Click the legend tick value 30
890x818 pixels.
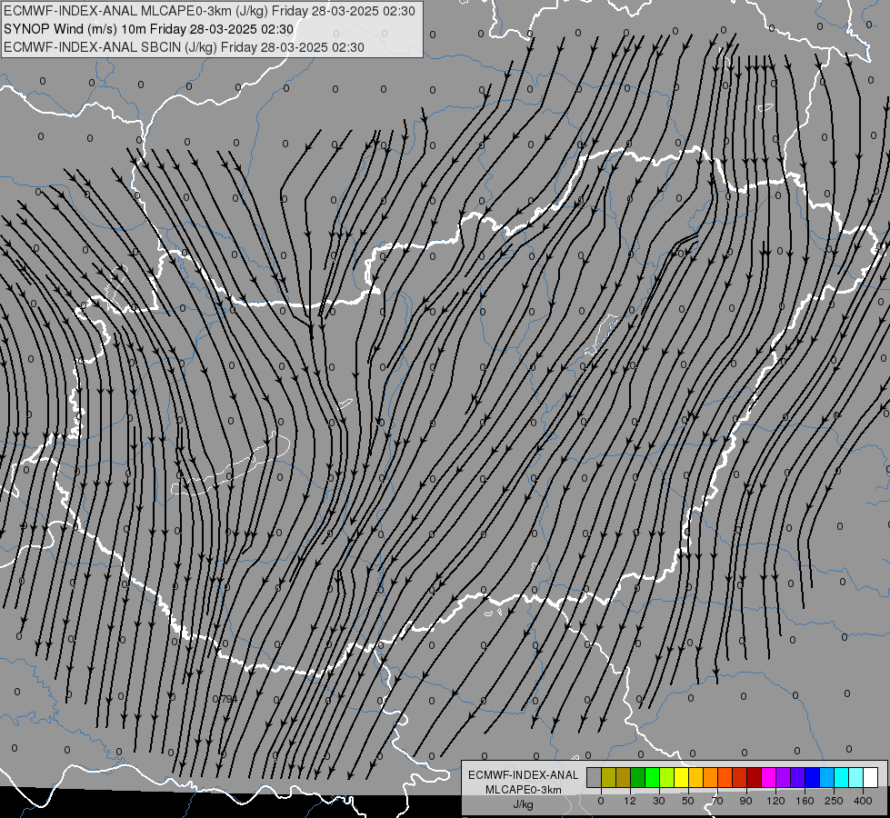(x=659, y=801)
